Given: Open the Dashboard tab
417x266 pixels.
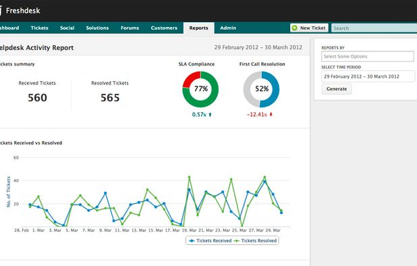Looking at the screenshot, I should coord(9,28).
